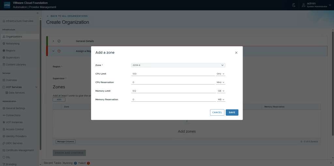Close the Add a zone dialog

(x=236, y=52)
